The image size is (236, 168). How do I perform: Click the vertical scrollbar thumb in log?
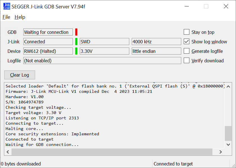(x=228, y=133)
